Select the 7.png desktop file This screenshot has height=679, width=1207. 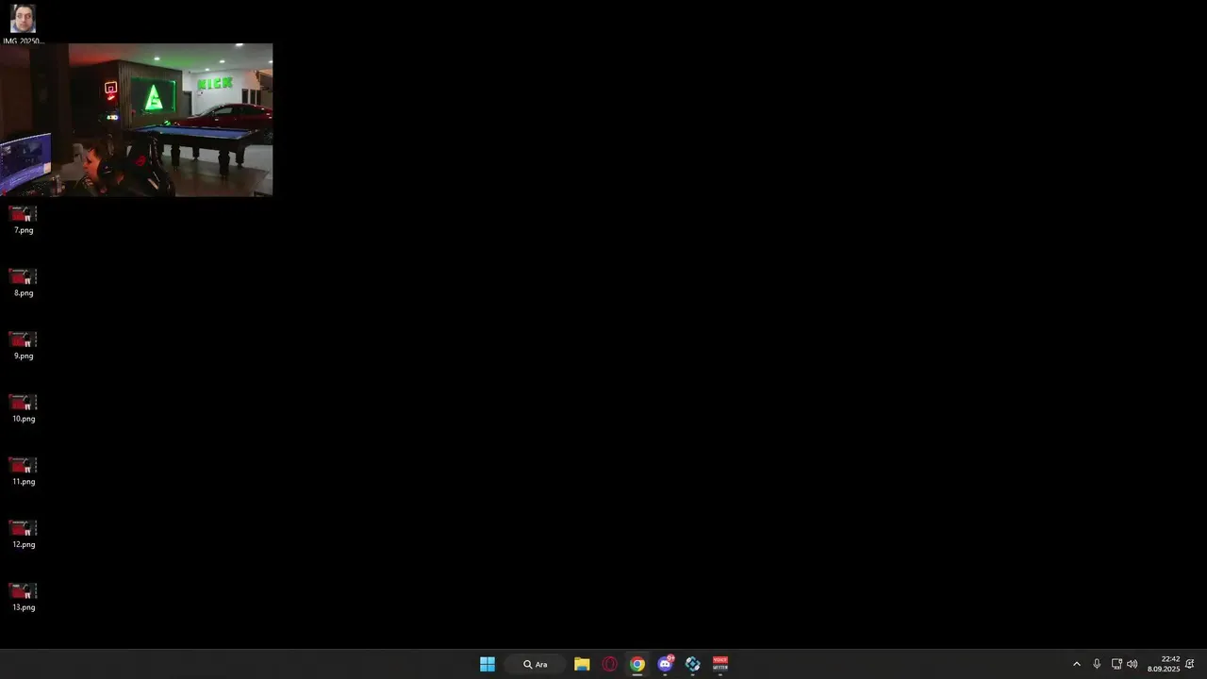[x=24, y=221]
